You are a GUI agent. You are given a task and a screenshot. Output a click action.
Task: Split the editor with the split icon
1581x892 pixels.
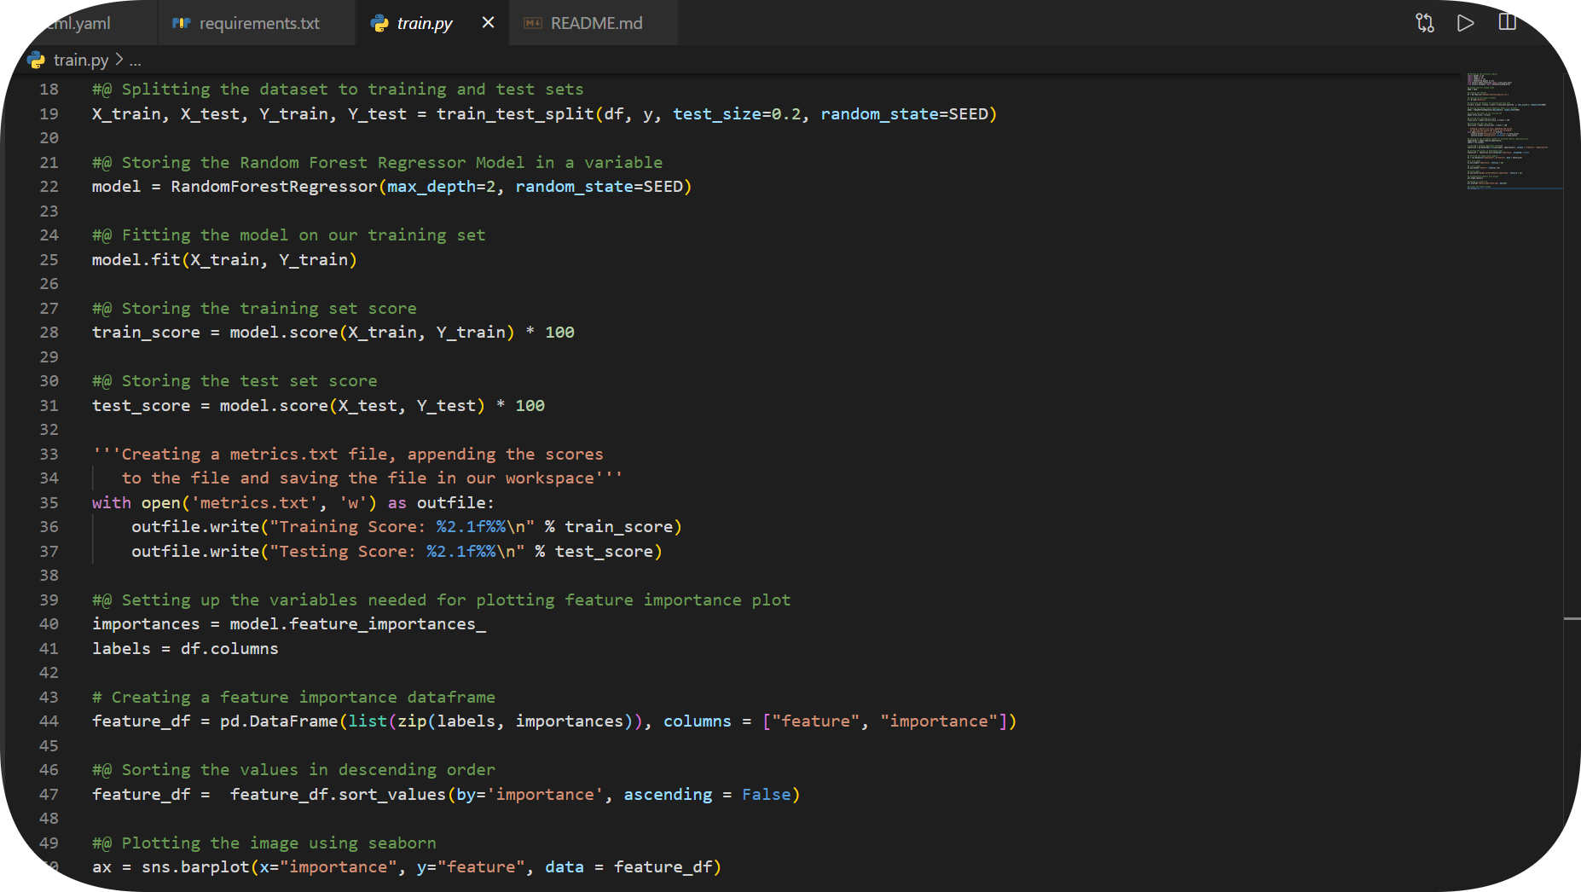pyautogui.click(x=1507, y=22)
